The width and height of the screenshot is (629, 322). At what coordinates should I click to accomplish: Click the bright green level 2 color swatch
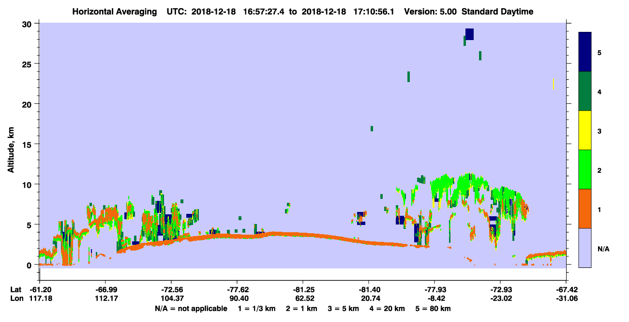click(585, 169)
